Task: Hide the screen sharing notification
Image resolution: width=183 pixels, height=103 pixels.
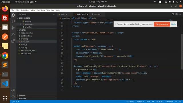Action: (x=174, y=24)
